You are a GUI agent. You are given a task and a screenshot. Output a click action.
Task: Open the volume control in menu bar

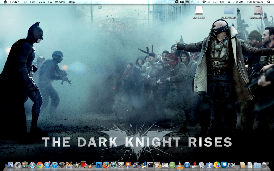[209, 2]
